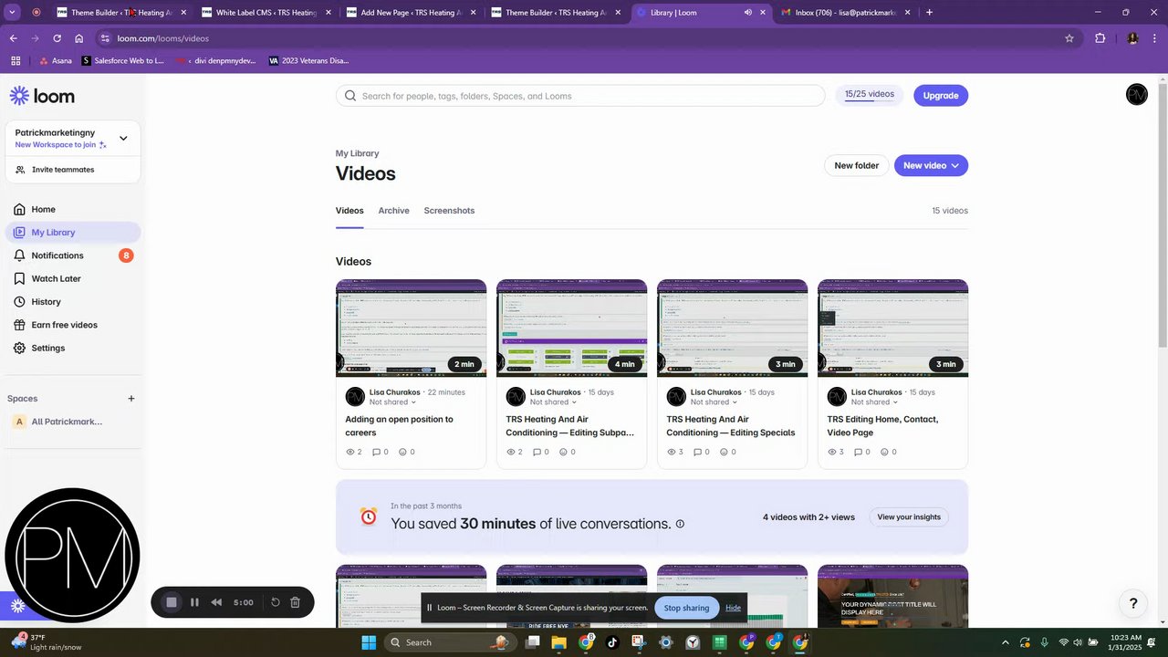
Task: Open File Explorer from taskbar
Action: tap(558, 642)
